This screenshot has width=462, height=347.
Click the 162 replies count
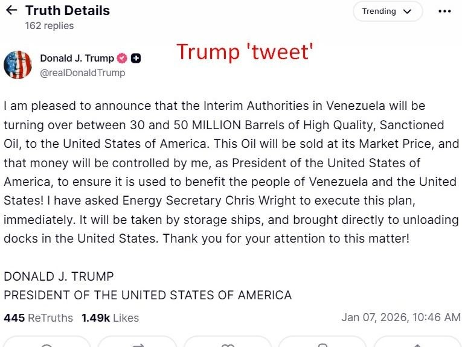tap(49, 25)
